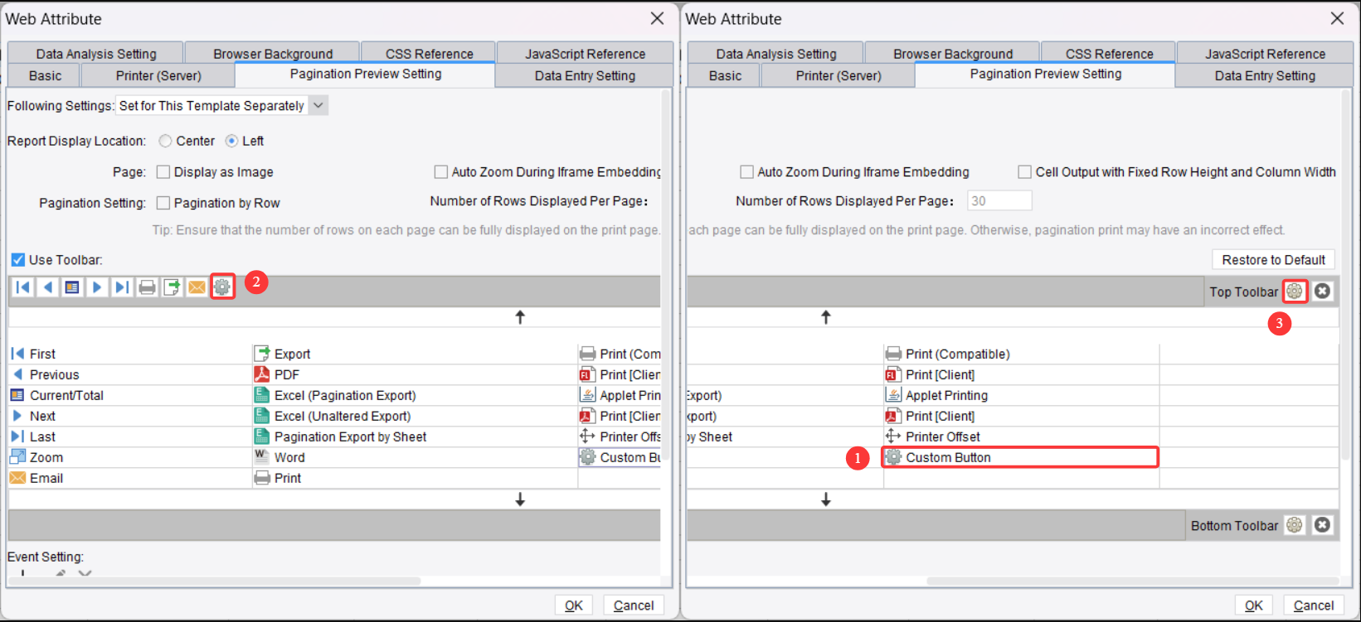Screen dimensions: 1361x622
Task: Click Cancel in the right window
Action: click(1314, 605)
